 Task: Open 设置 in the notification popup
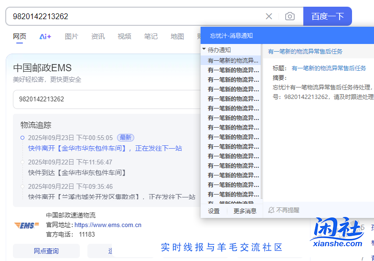click(x=214, y=211)
